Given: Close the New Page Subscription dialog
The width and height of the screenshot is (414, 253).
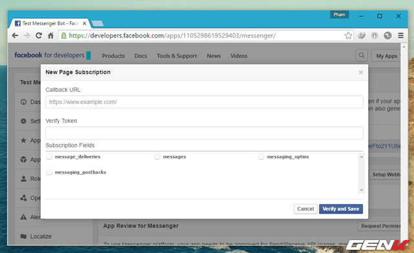Looking at the screenshot, I should (x=361, y=72).
